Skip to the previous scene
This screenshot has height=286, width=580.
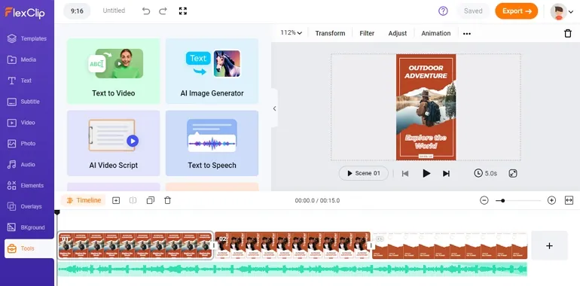click(x=405, y=173)
